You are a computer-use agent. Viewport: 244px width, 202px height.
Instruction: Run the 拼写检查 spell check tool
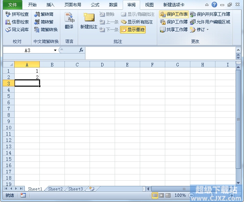click(x=17, y=14)
